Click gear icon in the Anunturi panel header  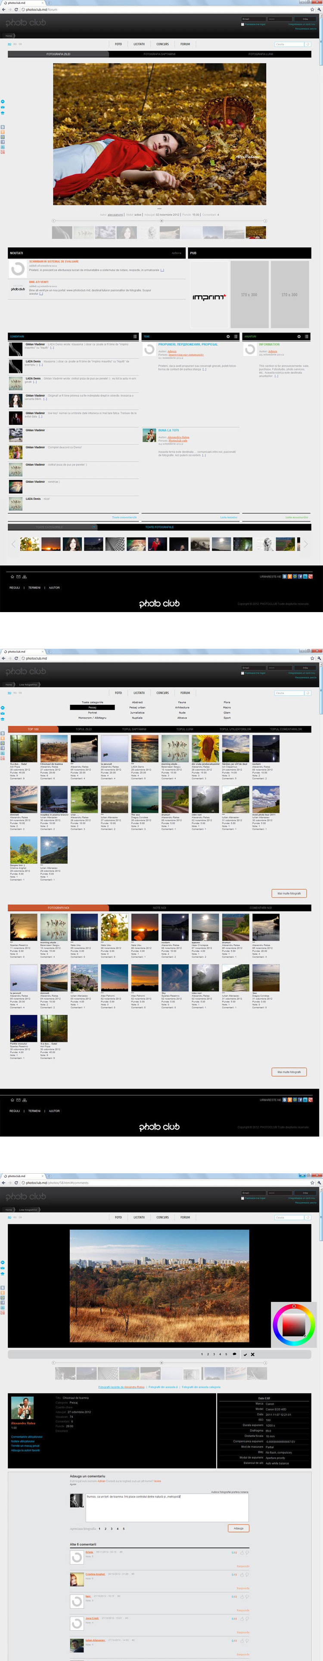tap(298, 337)
